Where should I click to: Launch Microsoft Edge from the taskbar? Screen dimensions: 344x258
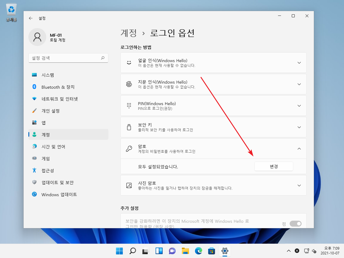point(198,251)
